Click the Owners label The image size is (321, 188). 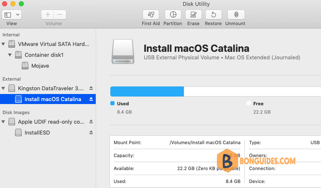coord(258,156)
